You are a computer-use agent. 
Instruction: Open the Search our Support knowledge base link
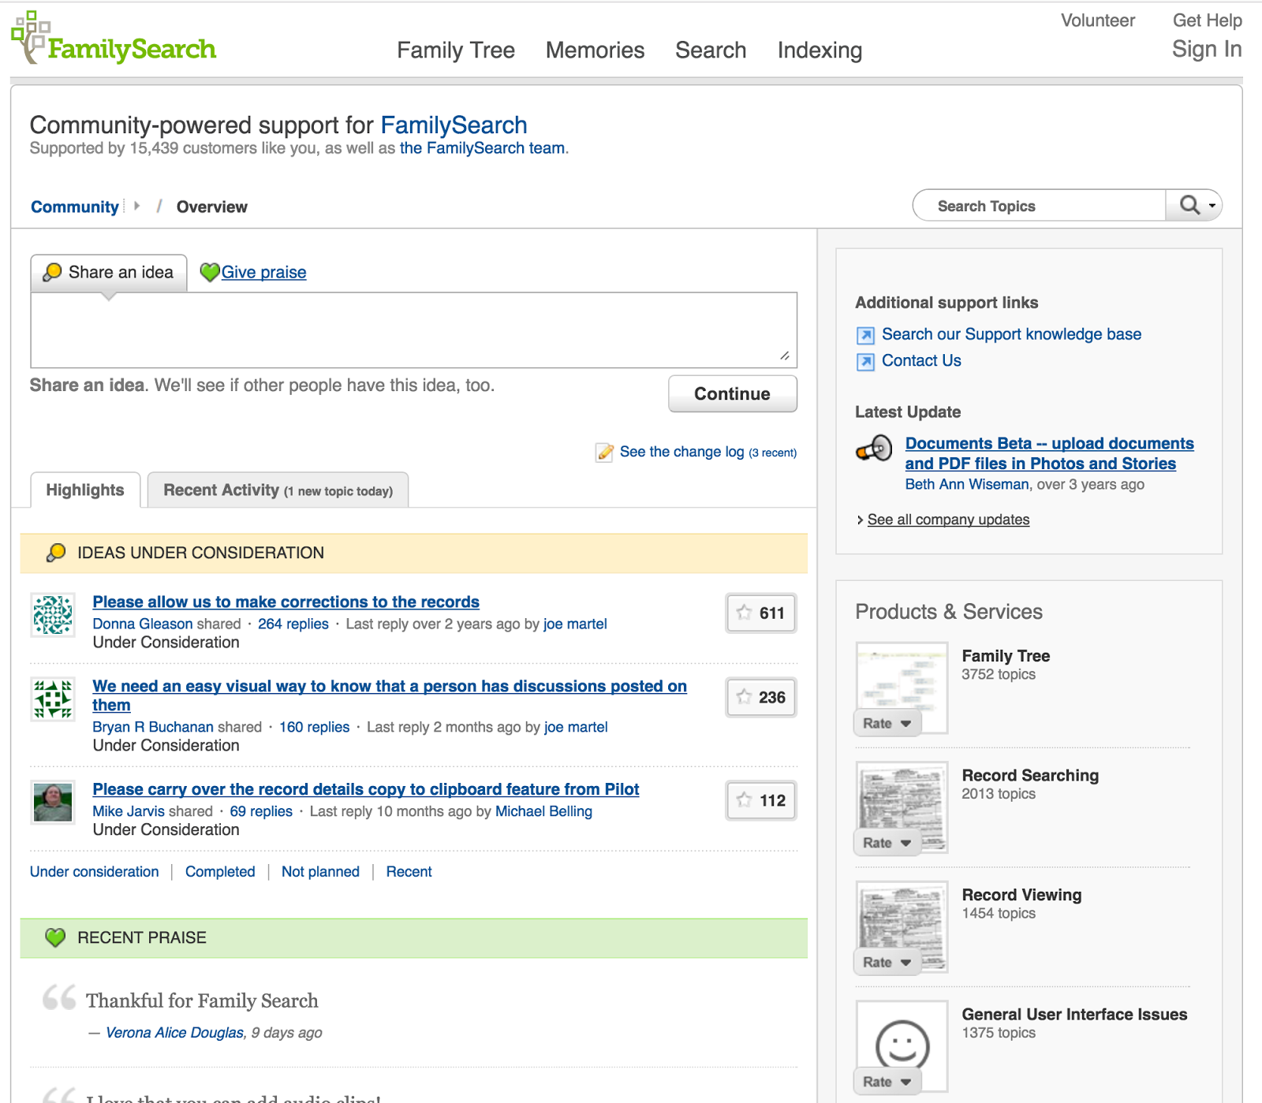[x=1012, y=334]
